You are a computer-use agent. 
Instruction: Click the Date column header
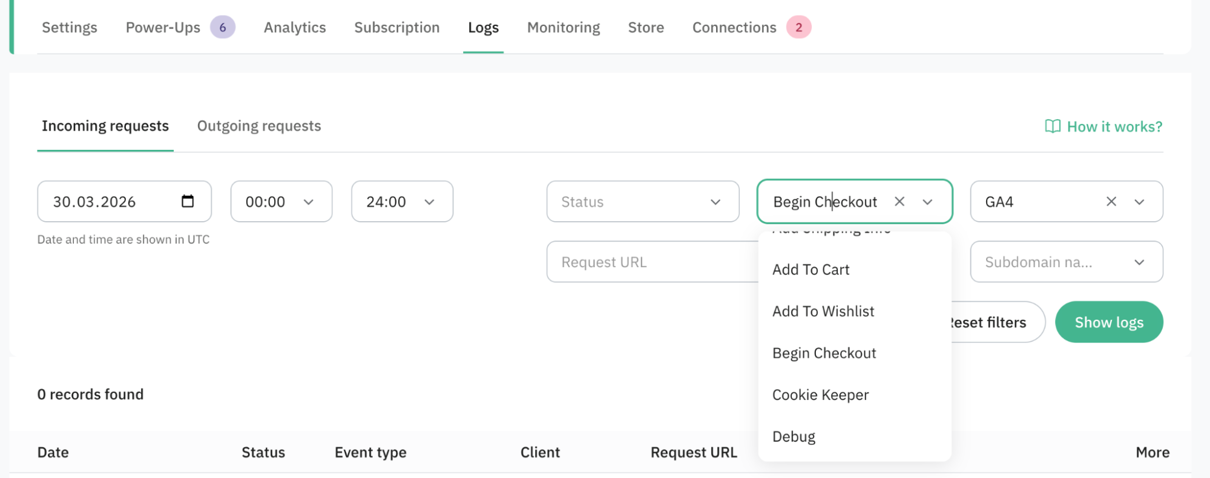53,452
